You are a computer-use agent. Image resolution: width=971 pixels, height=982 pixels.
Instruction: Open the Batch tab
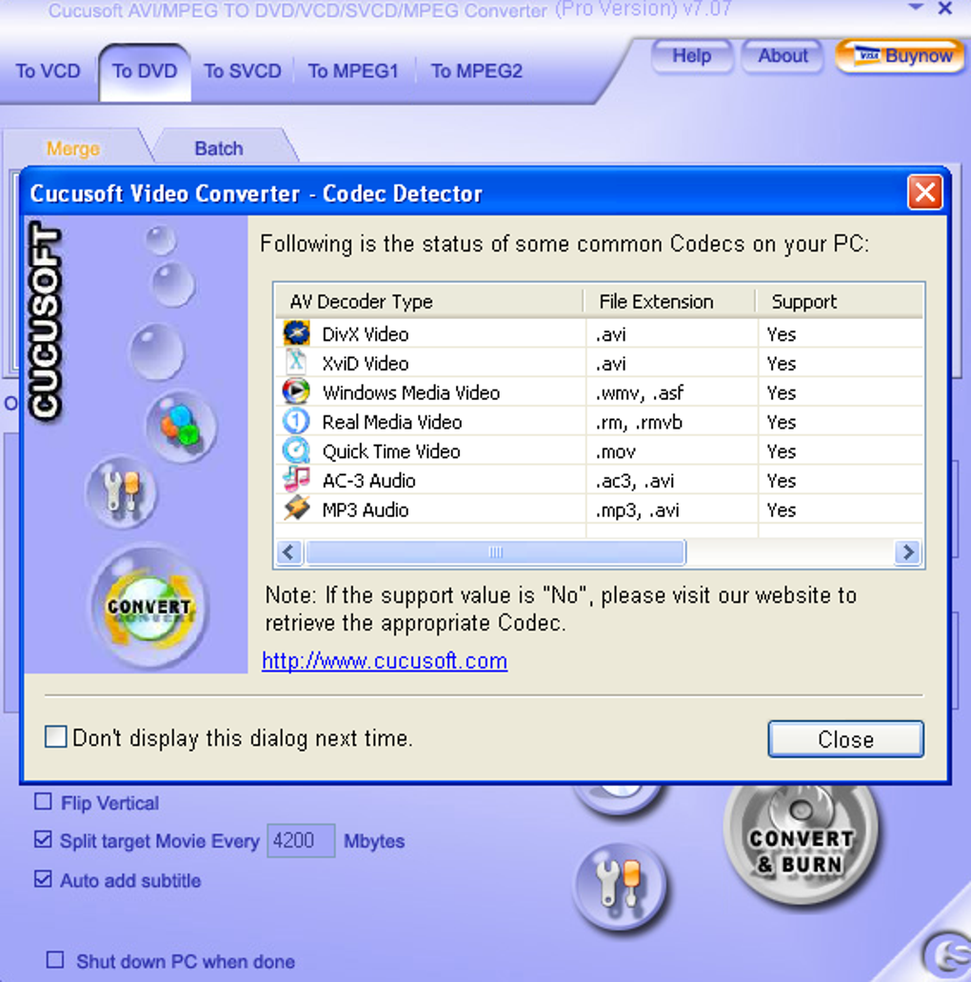pos(219,149)
